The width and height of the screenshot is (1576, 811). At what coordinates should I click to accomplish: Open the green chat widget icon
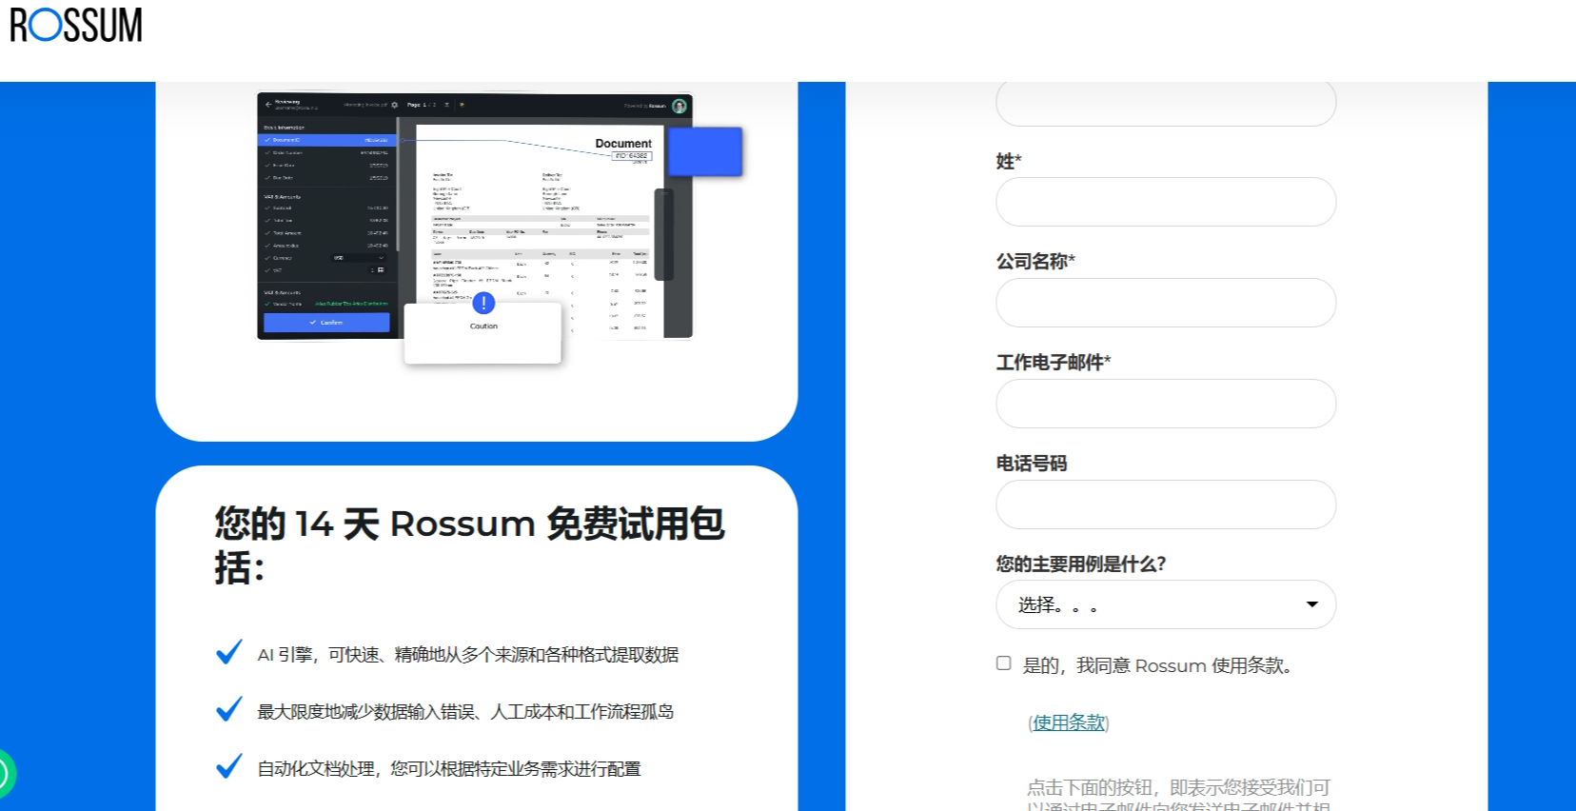click(x=6, y=774)
